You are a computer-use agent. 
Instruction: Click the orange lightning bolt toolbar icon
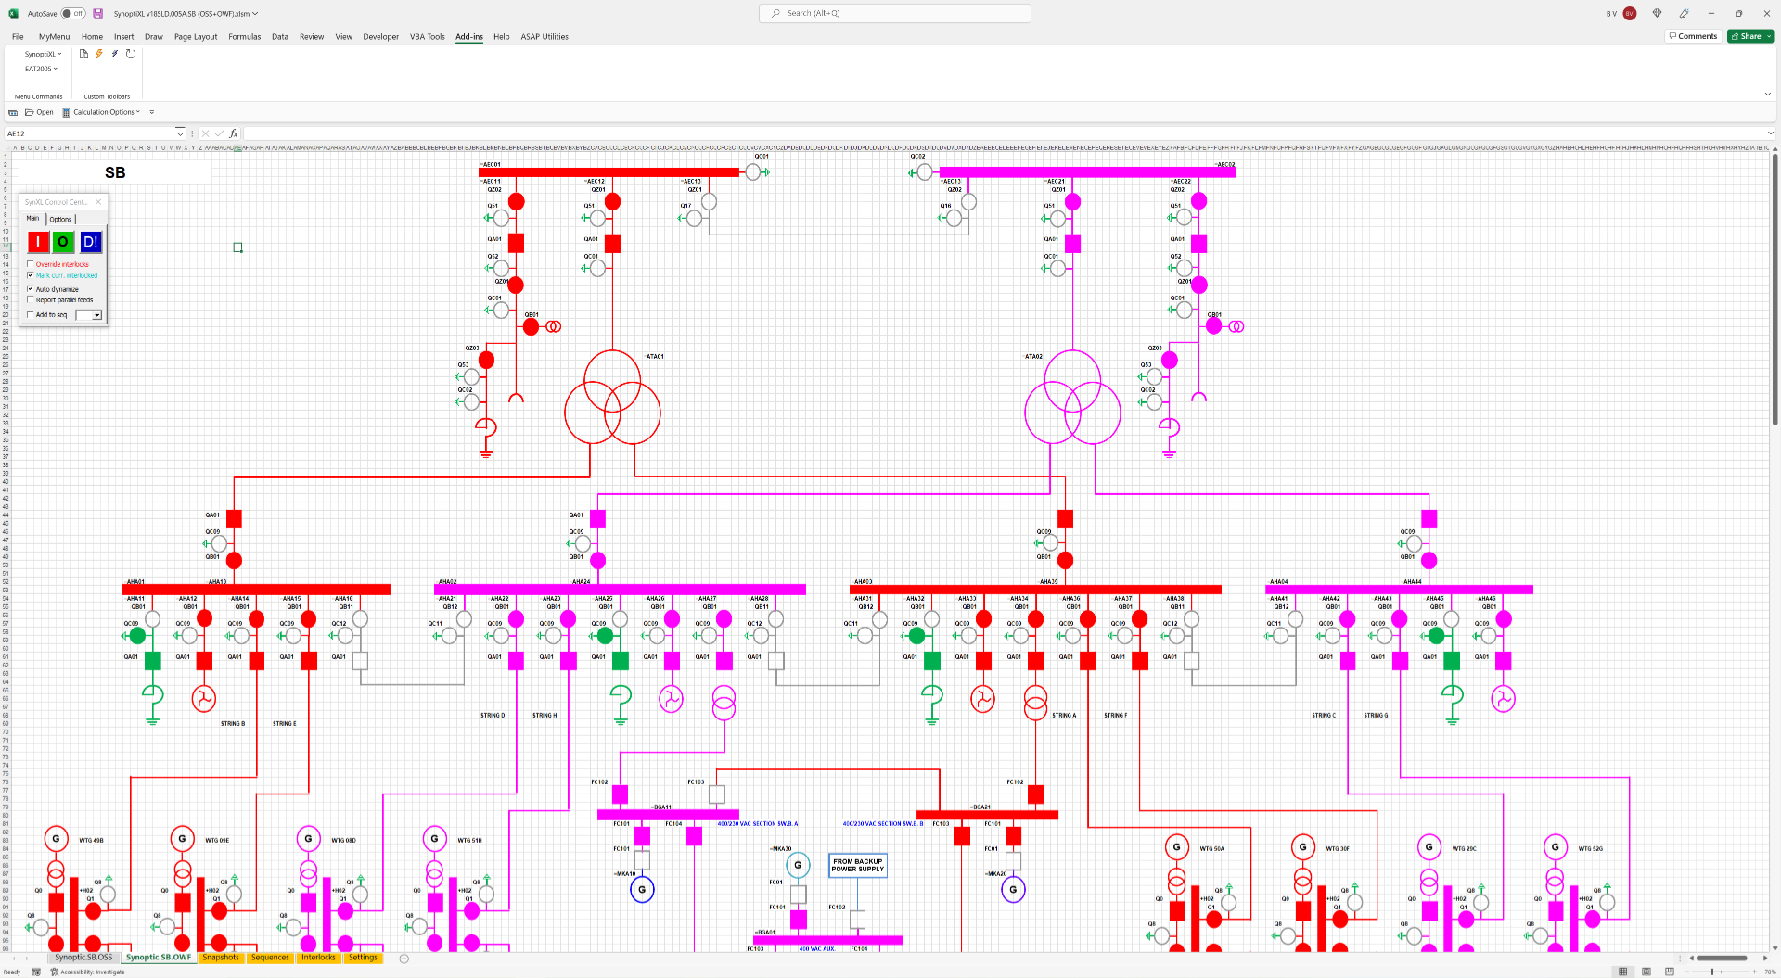pos(99,54)
